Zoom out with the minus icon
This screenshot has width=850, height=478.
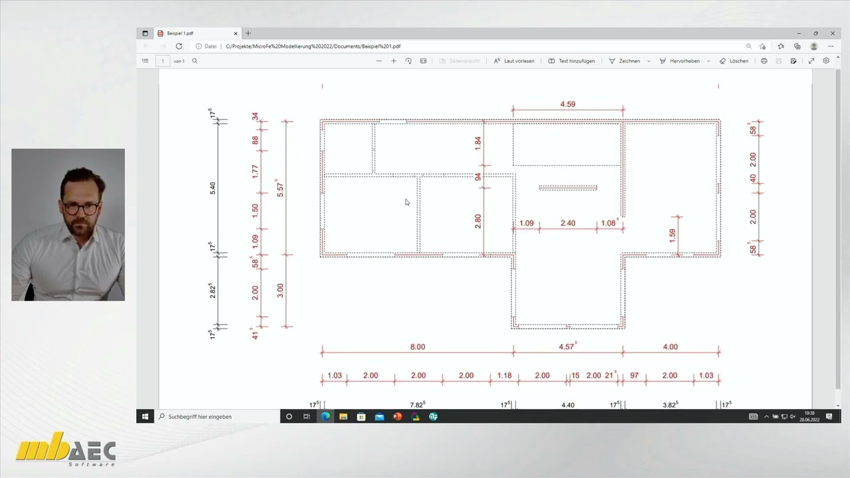(x=379, y=60)
